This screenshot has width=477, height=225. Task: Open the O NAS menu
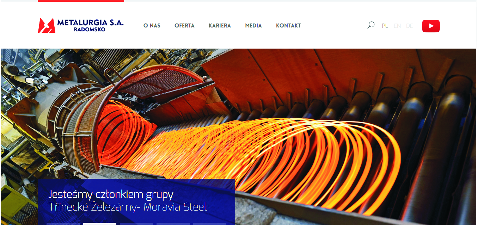coord(152,26)
